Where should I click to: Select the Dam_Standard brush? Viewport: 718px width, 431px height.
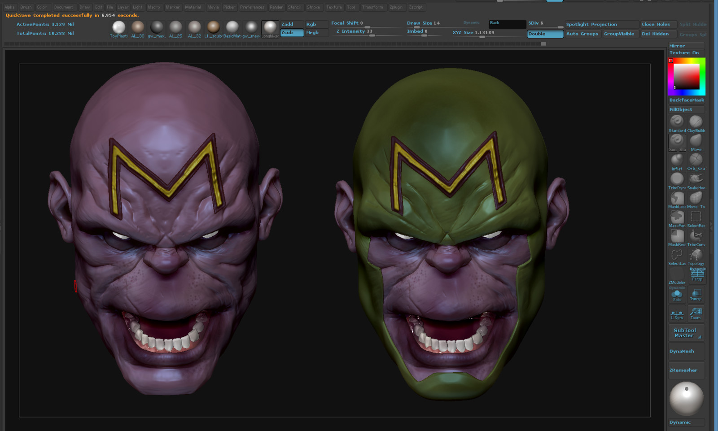pos(677,143)
